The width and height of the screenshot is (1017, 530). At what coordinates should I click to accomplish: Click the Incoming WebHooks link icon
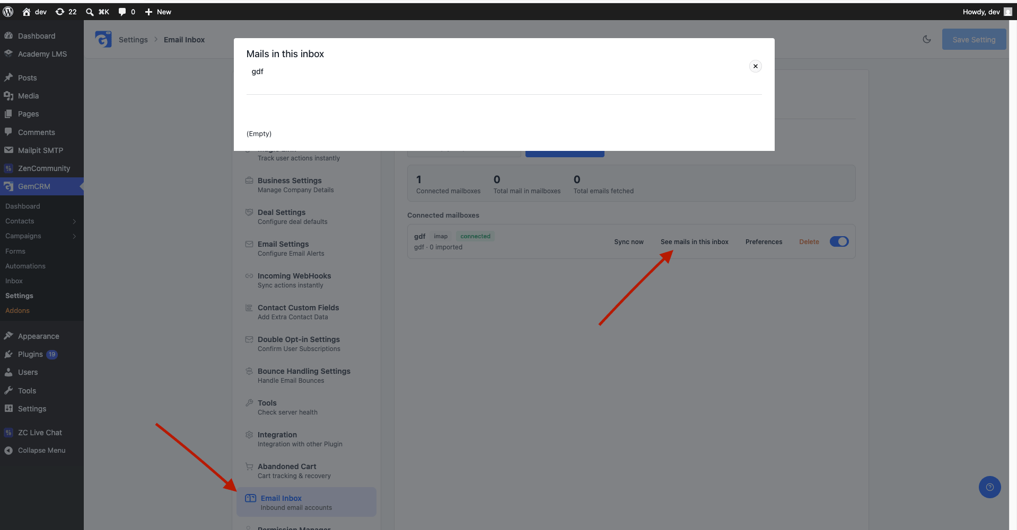click(249, 276)
